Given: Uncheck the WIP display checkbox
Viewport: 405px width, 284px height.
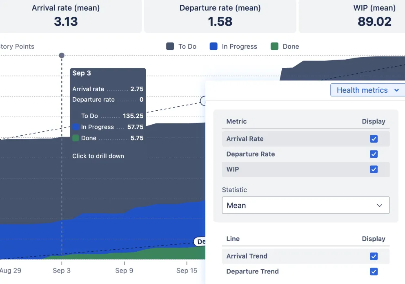Looking at the screenshot, I should pyautogui.click(x=374, y=169).
